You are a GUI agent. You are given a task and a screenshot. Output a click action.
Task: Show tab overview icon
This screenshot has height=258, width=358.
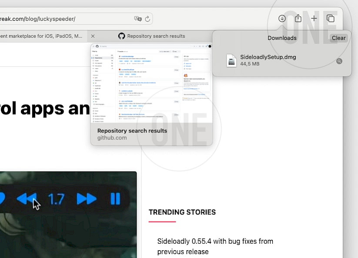pyautogui.click(x=330, y=19)
